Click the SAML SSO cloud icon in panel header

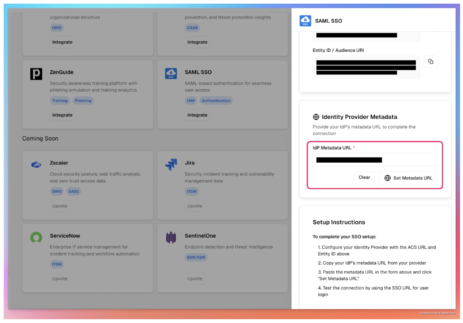tap(305, 21)
